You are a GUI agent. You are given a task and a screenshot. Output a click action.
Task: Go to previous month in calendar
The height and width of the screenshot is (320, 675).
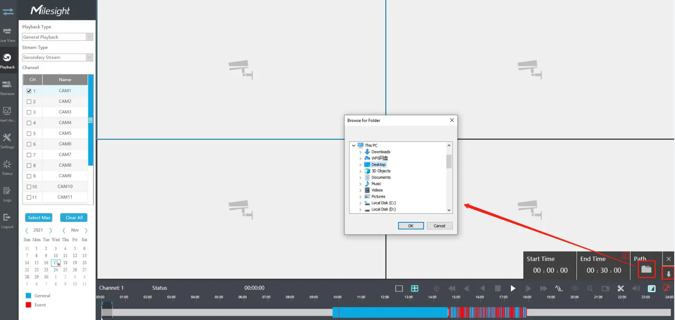click(x=64, y=231)
